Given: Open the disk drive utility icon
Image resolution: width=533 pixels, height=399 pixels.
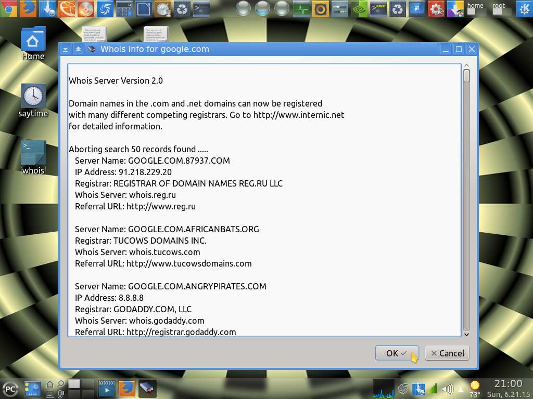Looking at the screenshot, I should pos(163,9).
